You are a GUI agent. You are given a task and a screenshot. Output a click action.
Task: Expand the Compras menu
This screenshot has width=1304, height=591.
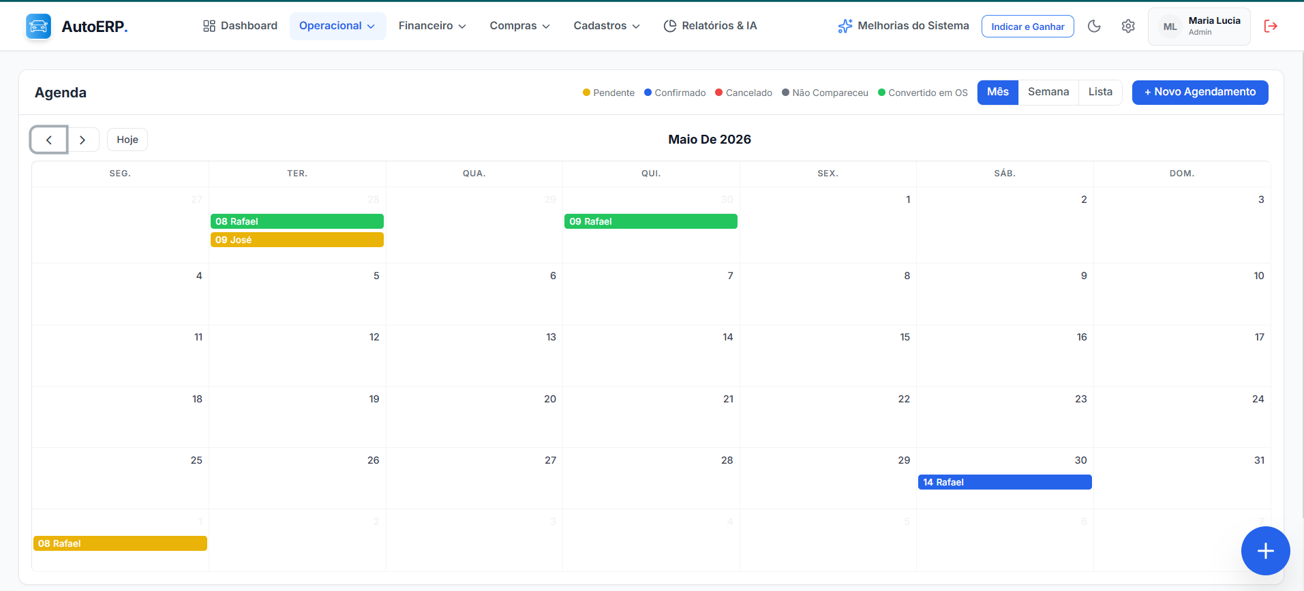(519, 26)
